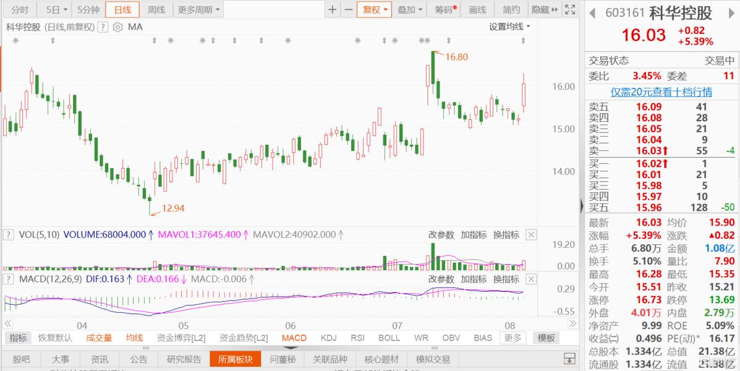Click first event star marker above chart
The height and width of the screenshot is (371, 740).
point(15,41)
